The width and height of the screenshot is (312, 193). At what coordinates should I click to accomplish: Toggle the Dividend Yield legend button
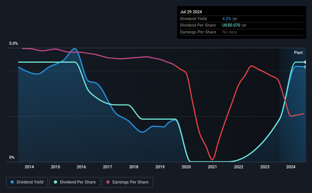click(27, 182)
